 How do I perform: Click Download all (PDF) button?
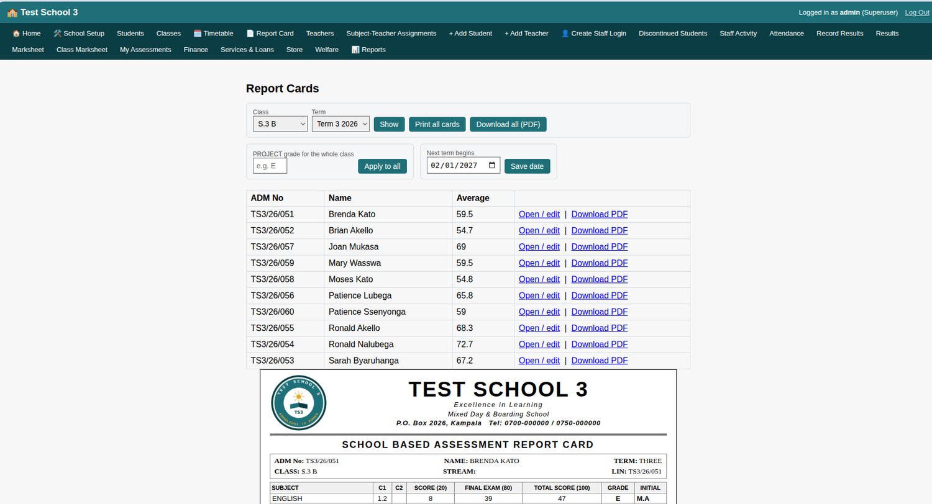pos(508,124)
